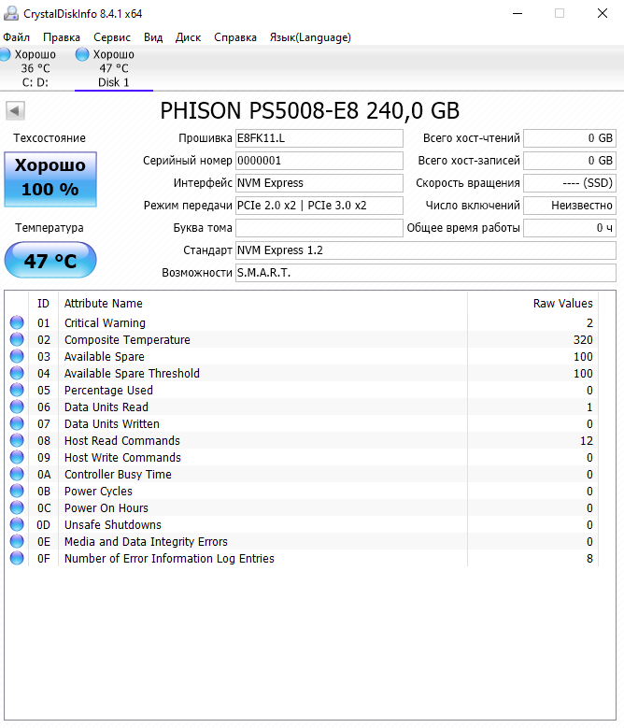
Task: Click the Всего хост-записей value field
Action: click(570, 161)
